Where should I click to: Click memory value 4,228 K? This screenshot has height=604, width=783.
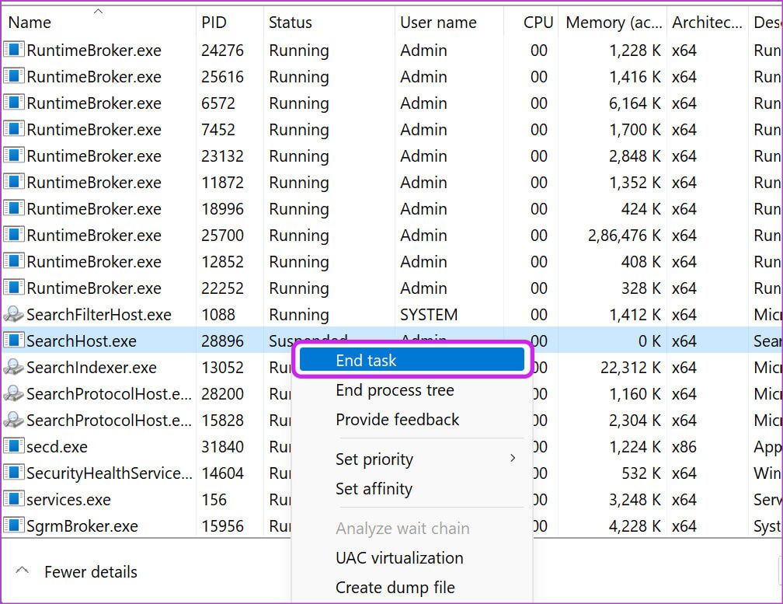click(x=635, y=526)
